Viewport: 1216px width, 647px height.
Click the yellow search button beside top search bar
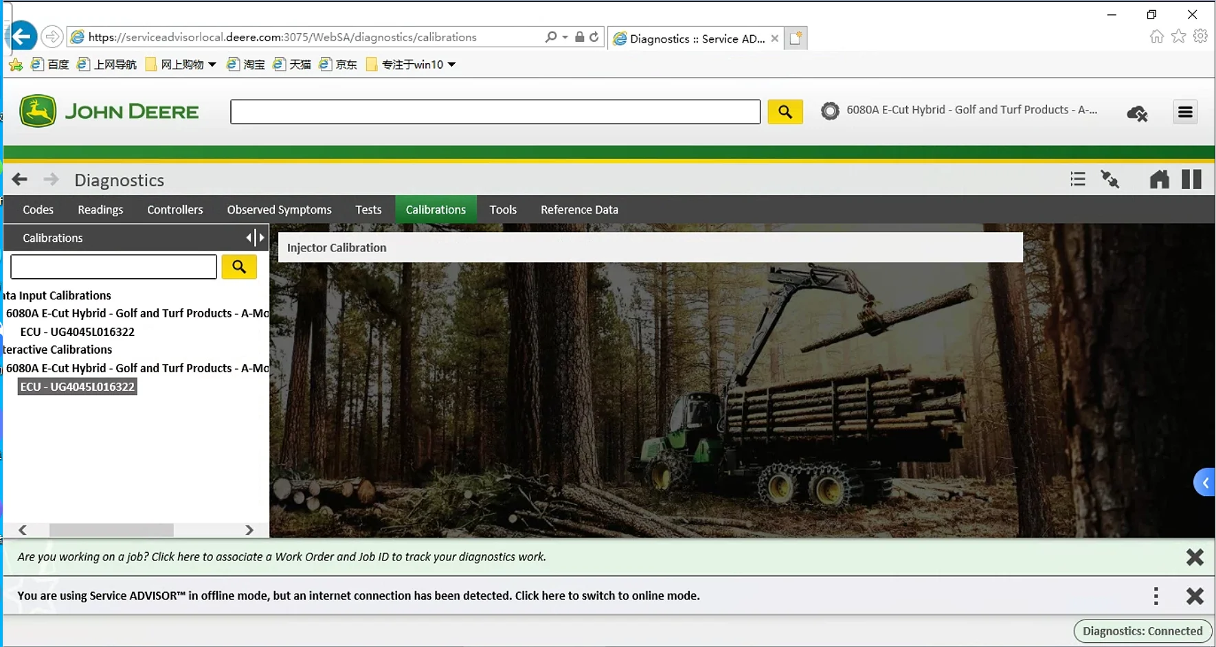coord(785,112)
